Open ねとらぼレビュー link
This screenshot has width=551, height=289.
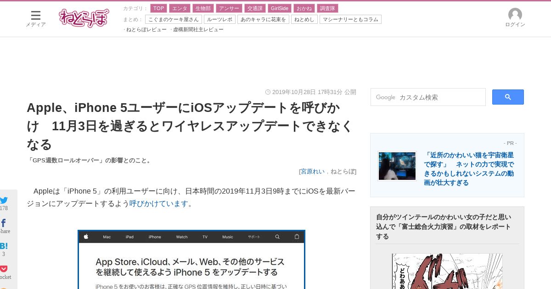pos(146,29)
